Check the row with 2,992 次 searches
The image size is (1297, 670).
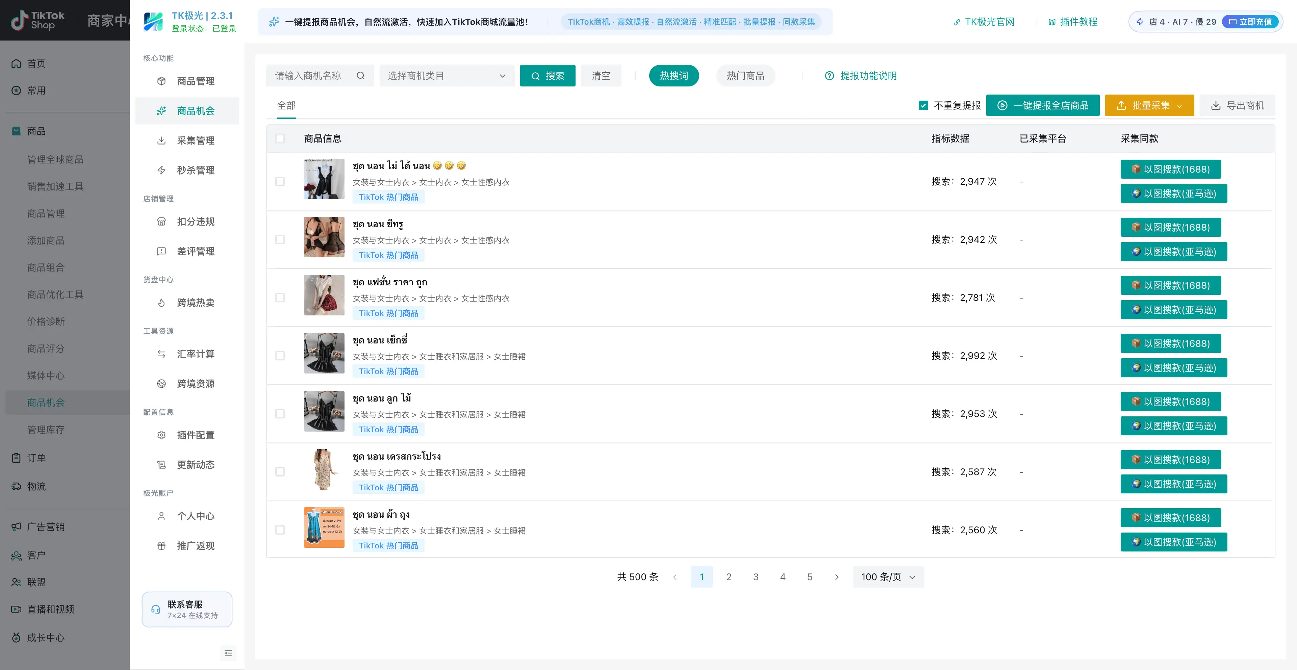point(280,356)
